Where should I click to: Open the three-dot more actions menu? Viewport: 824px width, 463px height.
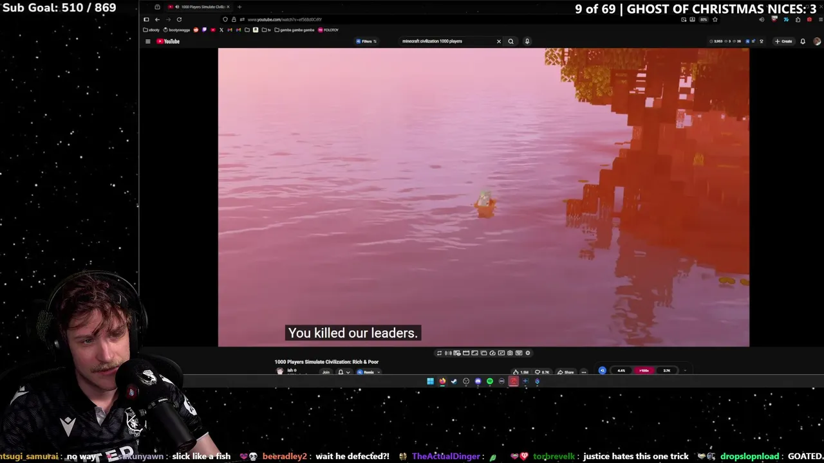[x=583, y=372]
